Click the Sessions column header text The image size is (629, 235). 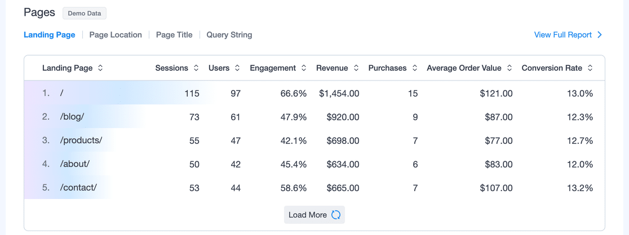(172, 68)
